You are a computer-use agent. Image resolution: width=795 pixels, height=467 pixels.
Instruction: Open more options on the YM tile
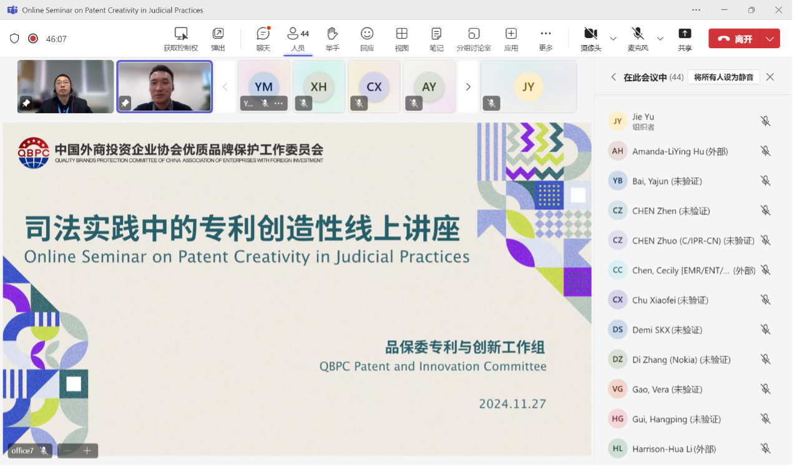[279, 103]
